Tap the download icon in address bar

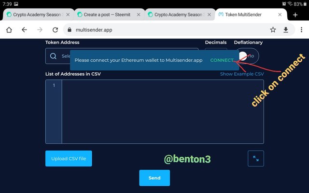click(x=286, y=30)
